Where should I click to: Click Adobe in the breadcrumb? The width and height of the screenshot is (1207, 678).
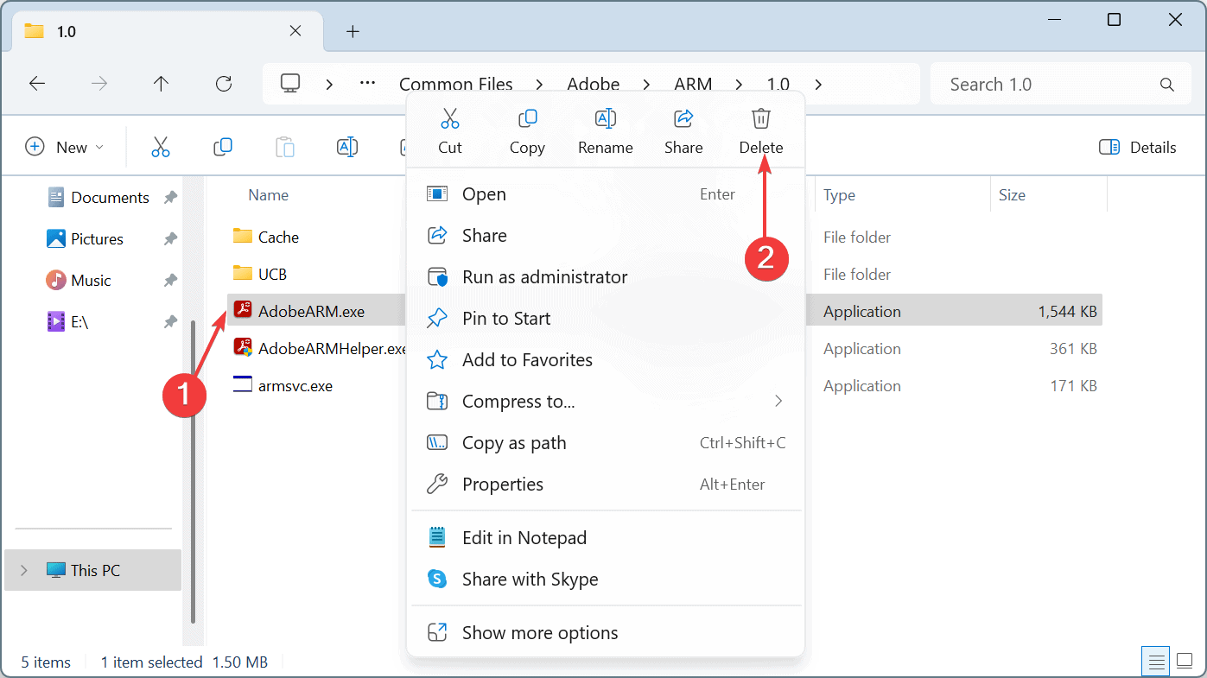tap(593, 84)
